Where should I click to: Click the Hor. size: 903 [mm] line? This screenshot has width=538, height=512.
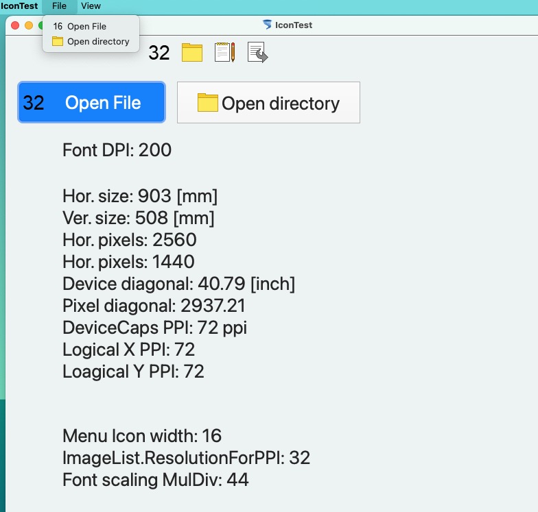pos(140,196)
